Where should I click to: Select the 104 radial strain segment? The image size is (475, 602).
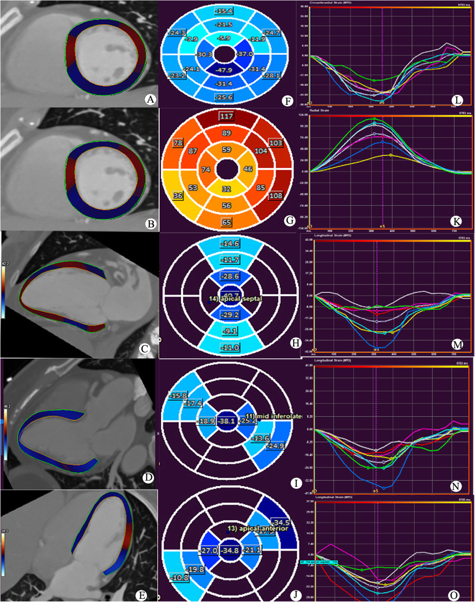pos(261,151)
